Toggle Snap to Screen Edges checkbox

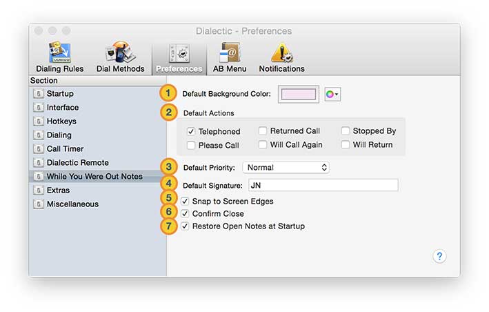pyautogui.click(x=185, y=202)
